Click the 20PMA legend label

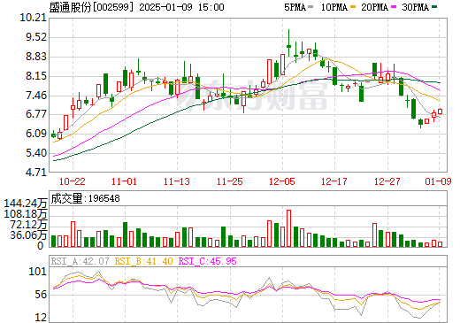pyautogui.click(x=374, y=7)
